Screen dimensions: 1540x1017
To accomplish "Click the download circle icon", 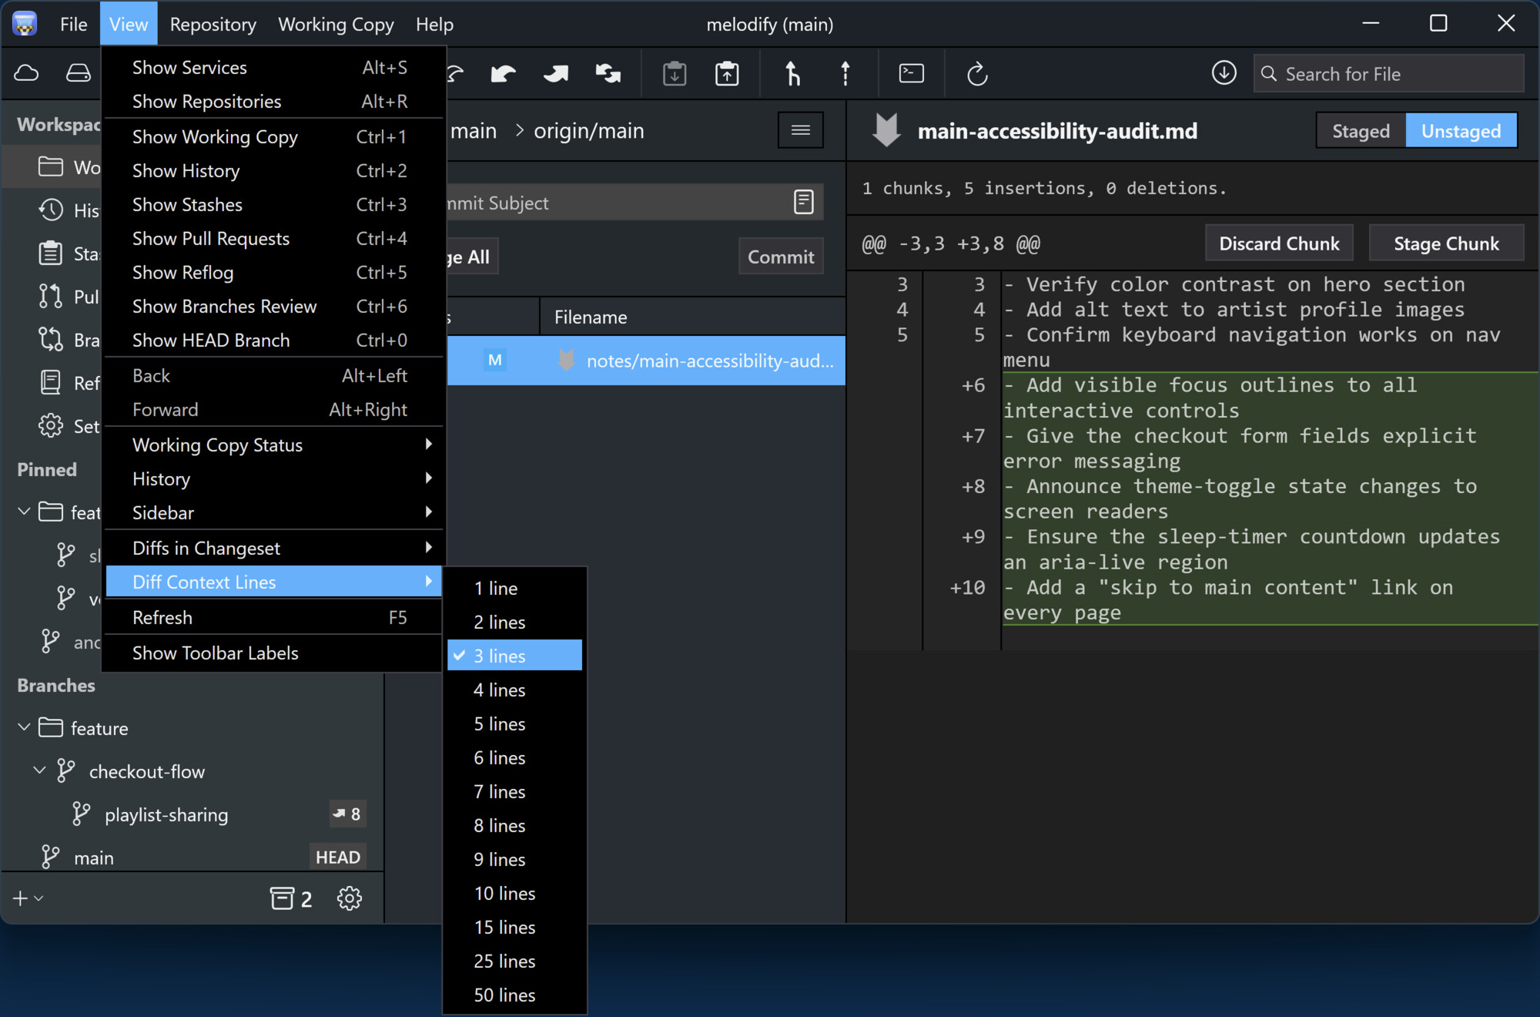I will click(1224, 73).
